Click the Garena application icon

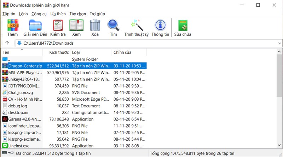coord(5,119)
